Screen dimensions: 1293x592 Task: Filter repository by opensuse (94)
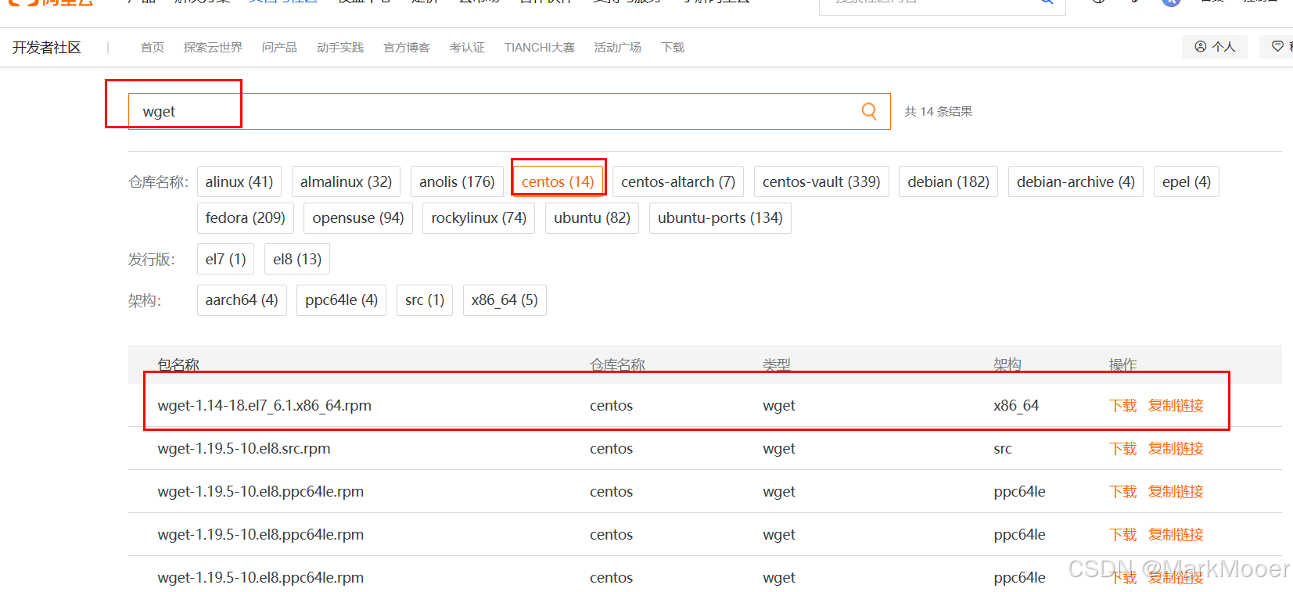pos(358,217)
